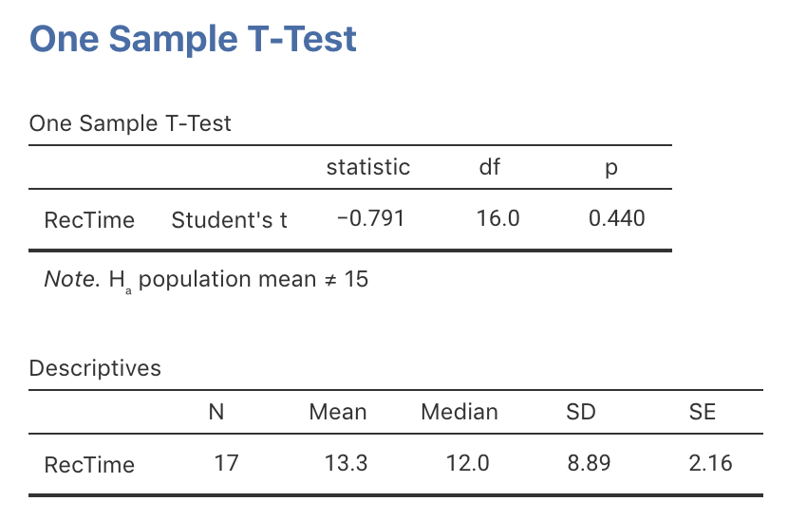The height and width of the screenshot is (520, 788).
Task: Click the N column header
Action: click(x=216, y=412)
